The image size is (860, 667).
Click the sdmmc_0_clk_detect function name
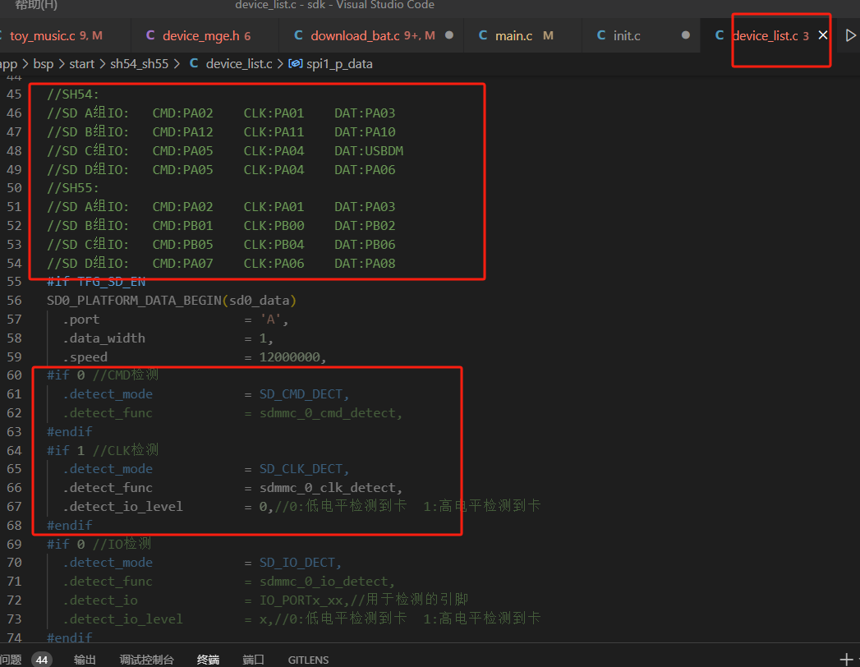tap(328, 488)
